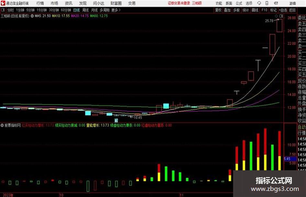
Task: Expand the 股票指标网 sub-indicator dropdown arrow
Action: point(2,126)
